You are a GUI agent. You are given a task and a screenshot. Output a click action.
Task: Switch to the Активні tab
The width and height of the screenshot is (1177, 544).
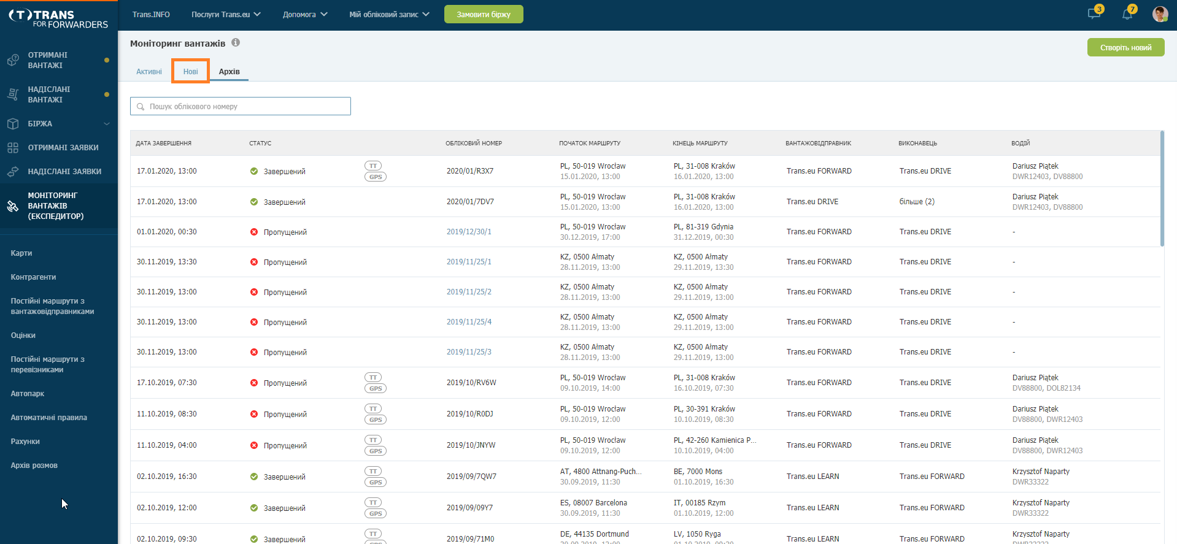(149, 72)
